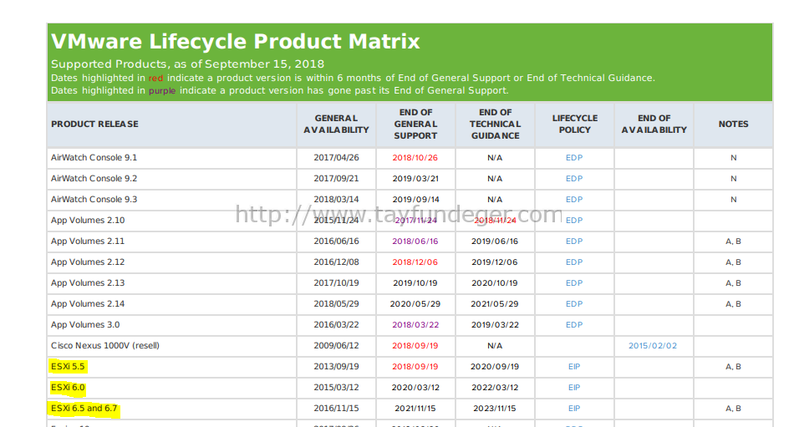The width and height of the screenshot is (794, 427).
Task: Click the Cisco Nexus 1000V (resell) row name
Action: (104, 345)
